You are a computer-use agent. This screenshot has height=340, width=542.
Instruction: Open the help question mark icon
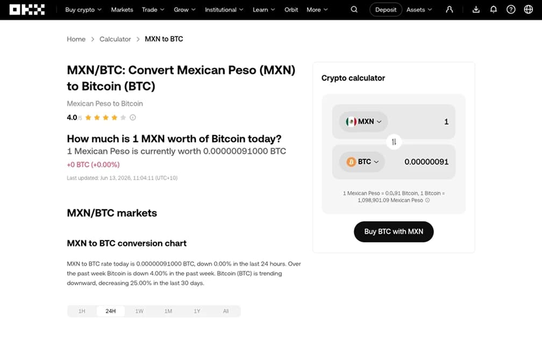click(511, 9)
